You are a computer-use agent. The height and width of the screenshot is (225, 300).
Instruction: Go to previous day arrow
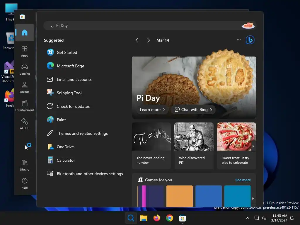137,40
